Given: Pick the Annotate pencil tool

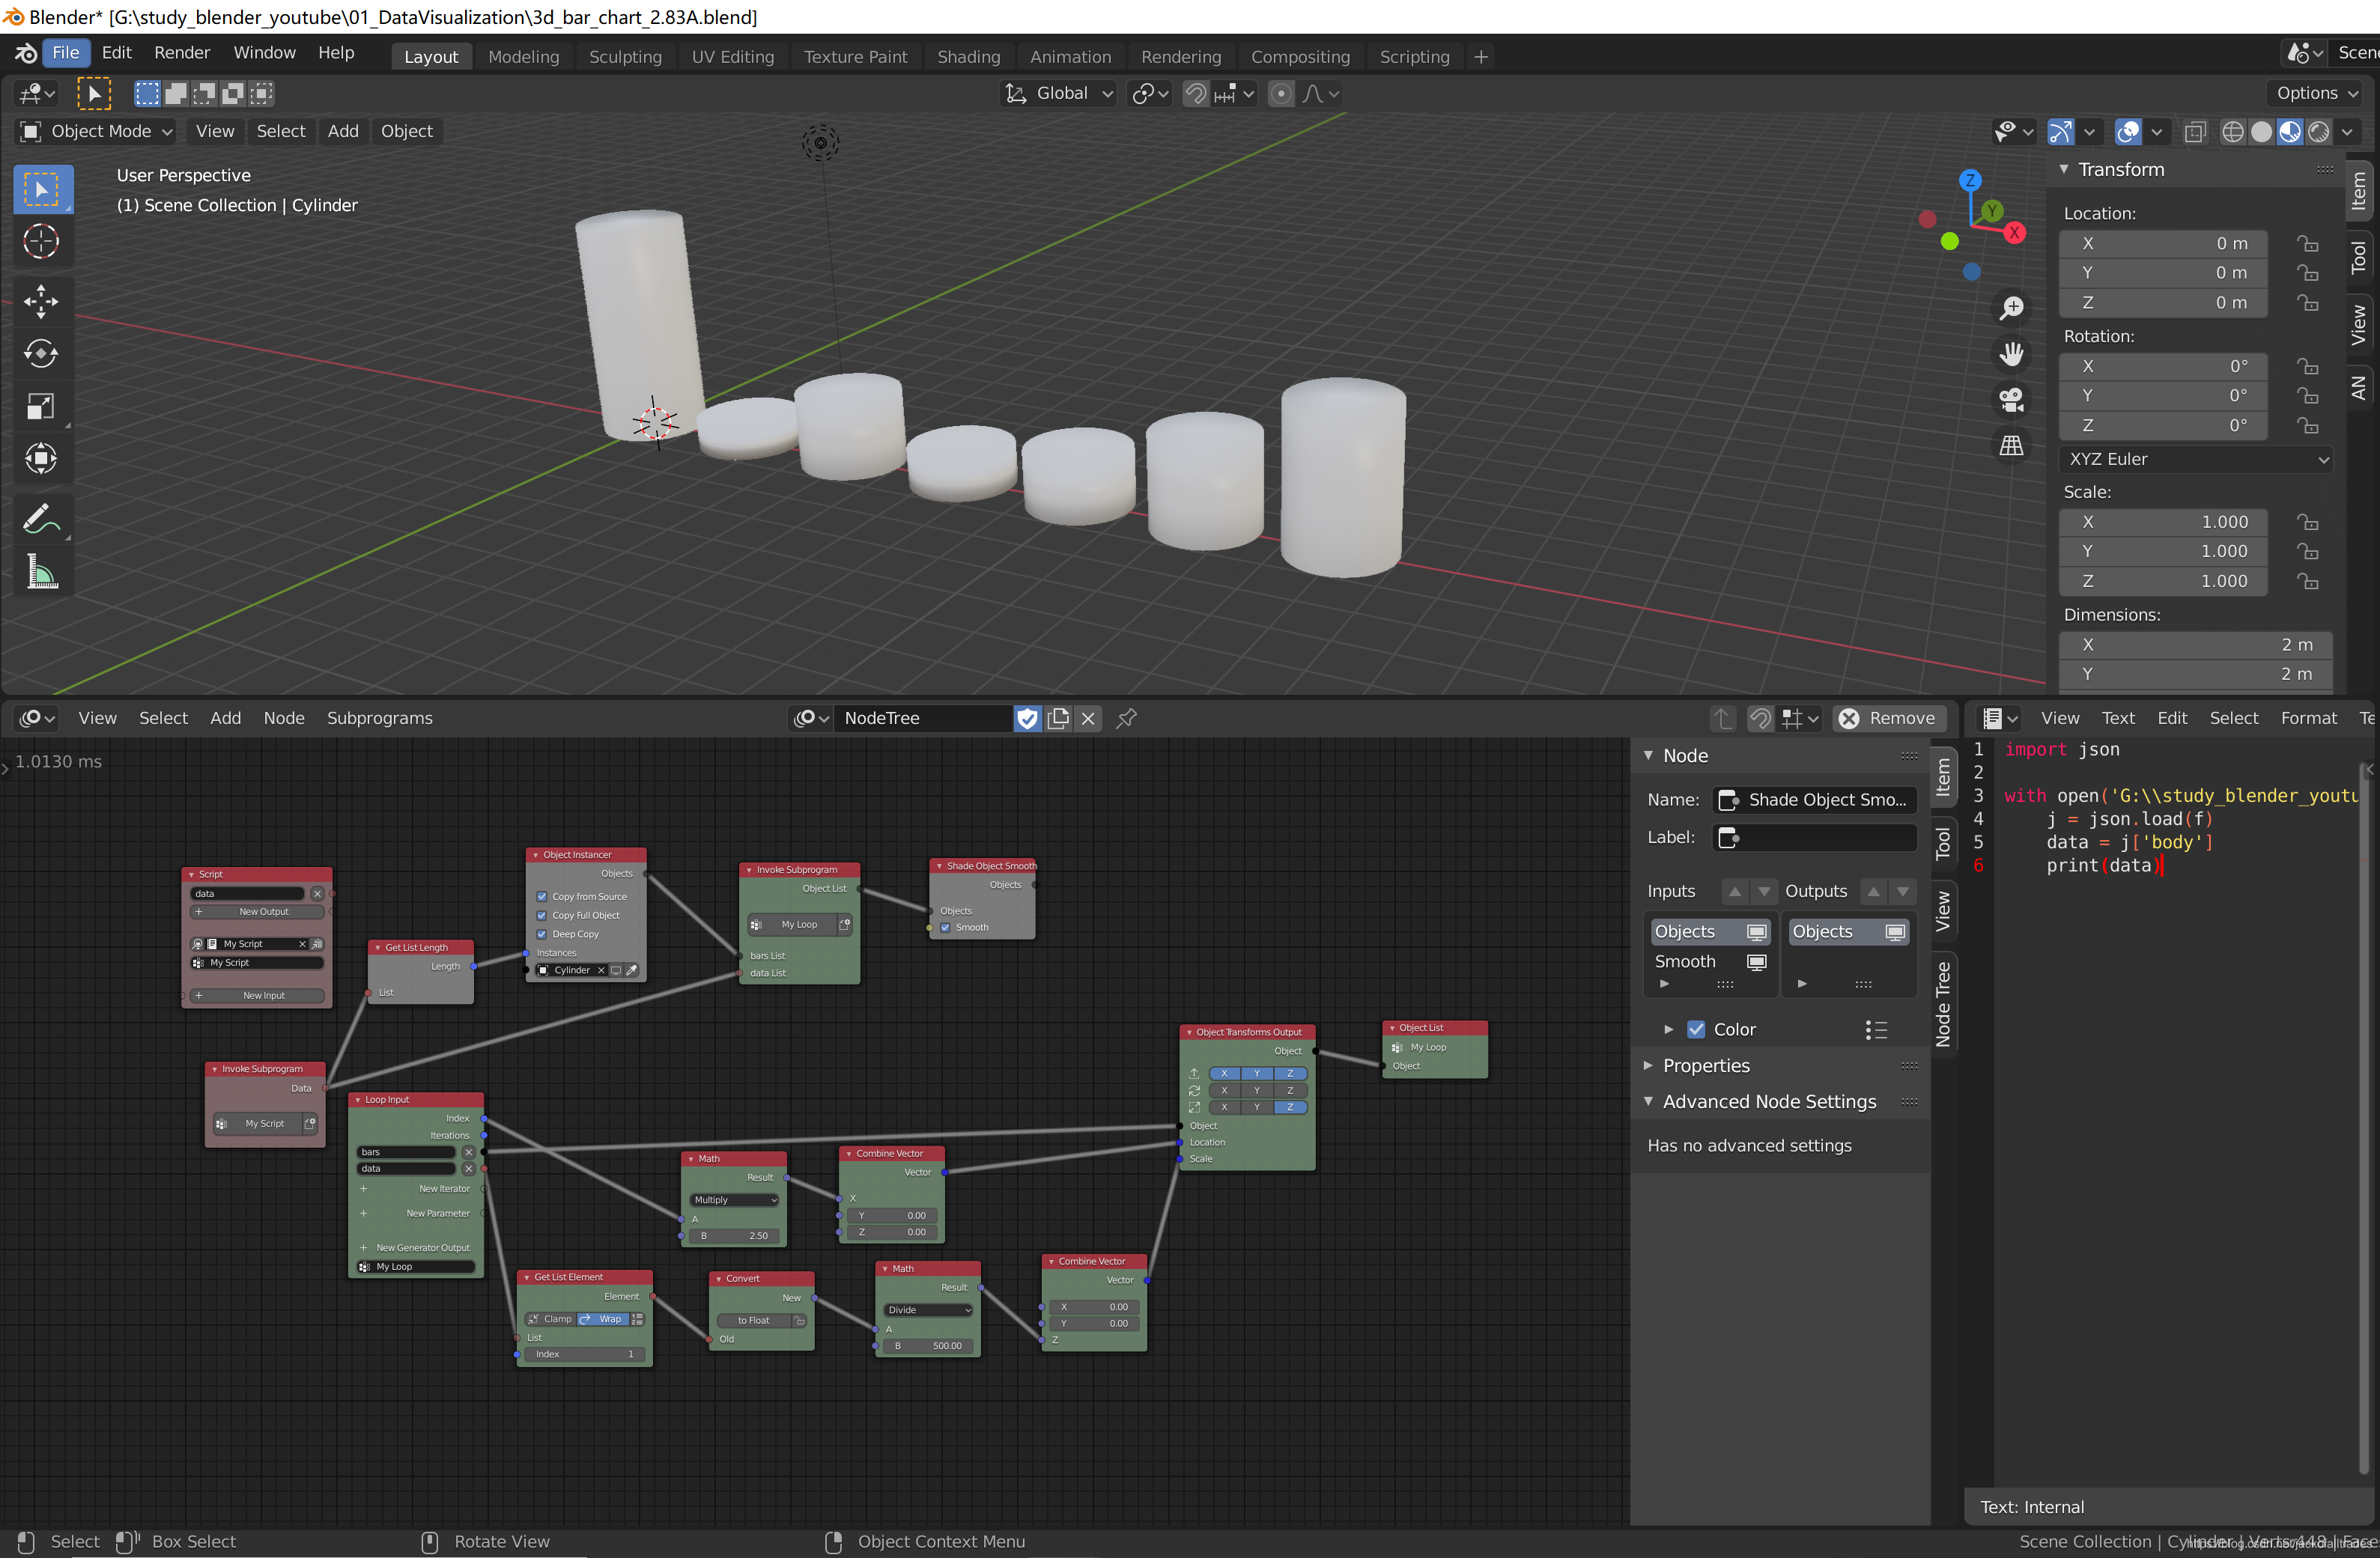Looking at the screenshot, I should click(x=41, y=518).
